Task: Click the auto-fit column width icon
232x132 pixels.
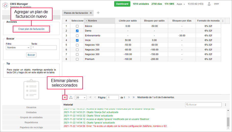Action: [71, 97]
